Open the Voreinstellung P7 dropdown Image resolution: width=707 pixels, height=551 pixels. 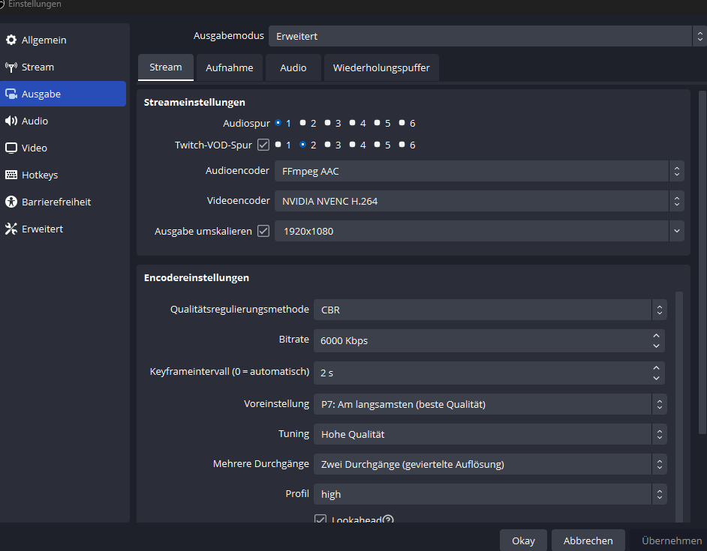489,404
